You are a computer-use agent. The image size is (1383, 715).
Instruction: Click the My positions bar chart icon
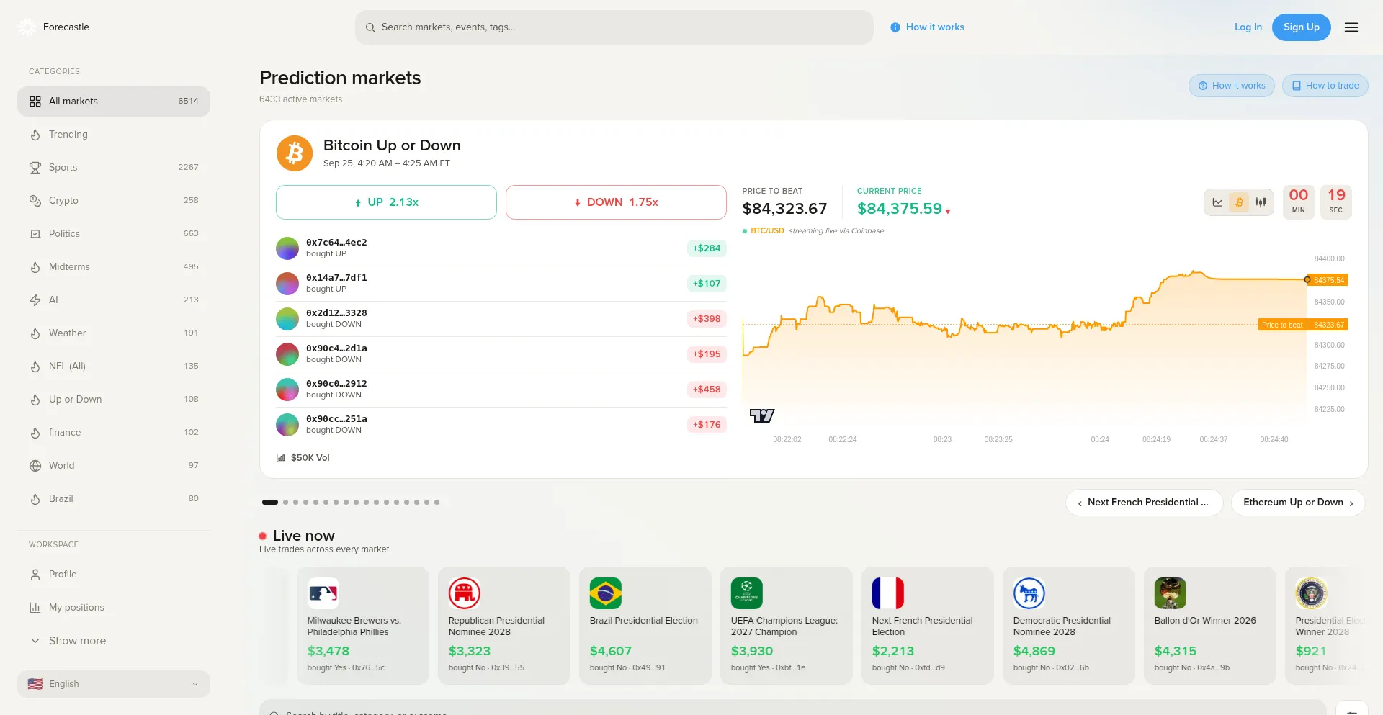[x=35, y=608]
